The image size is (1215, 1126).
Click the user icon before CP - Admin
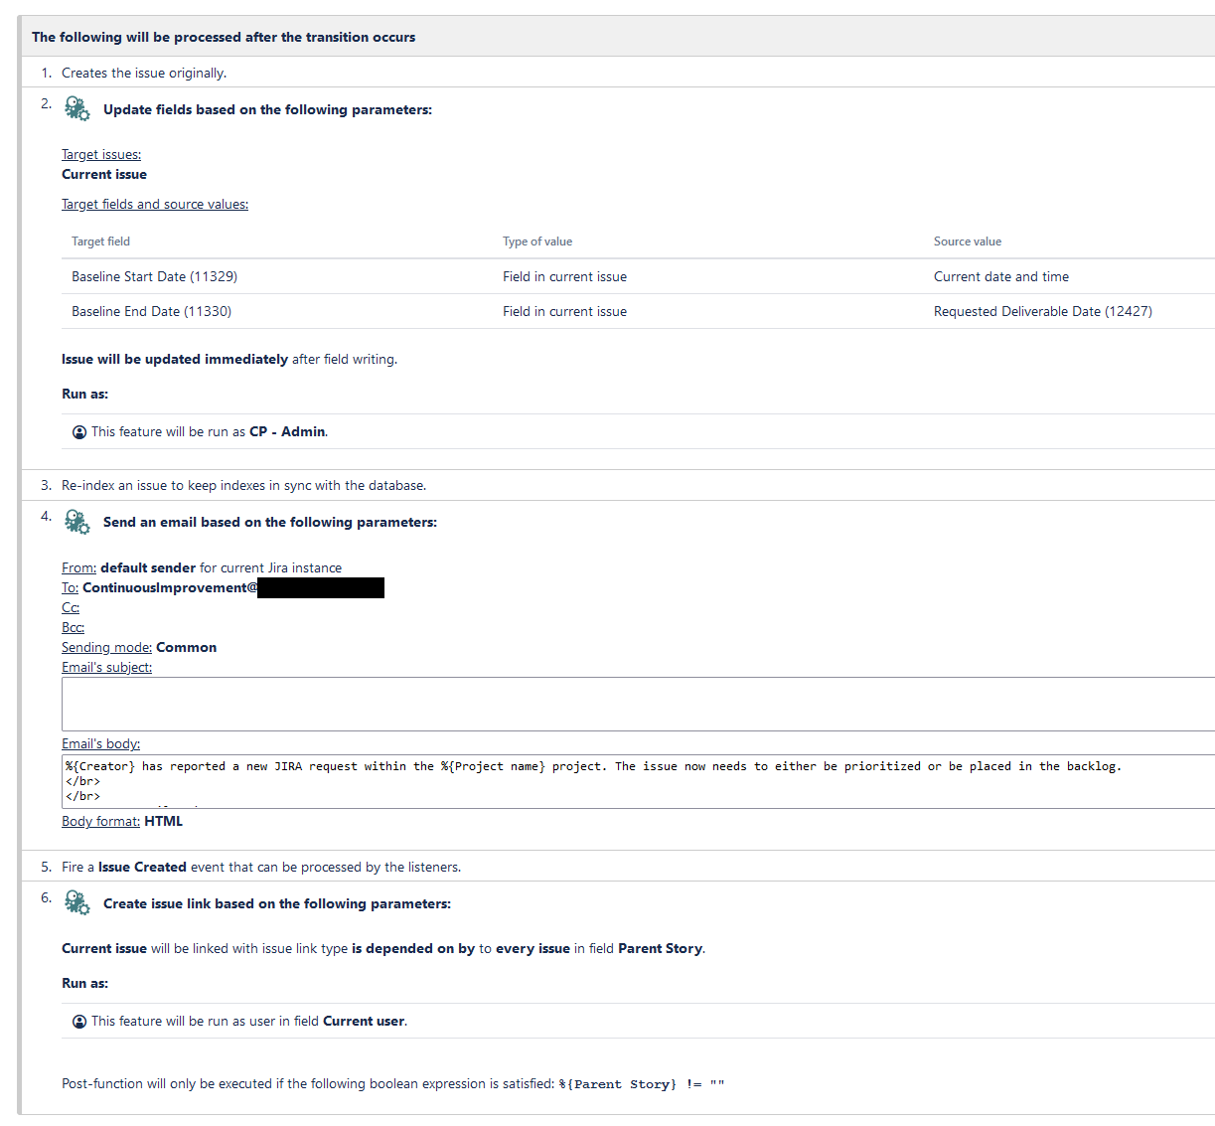(x=79, y=432)
